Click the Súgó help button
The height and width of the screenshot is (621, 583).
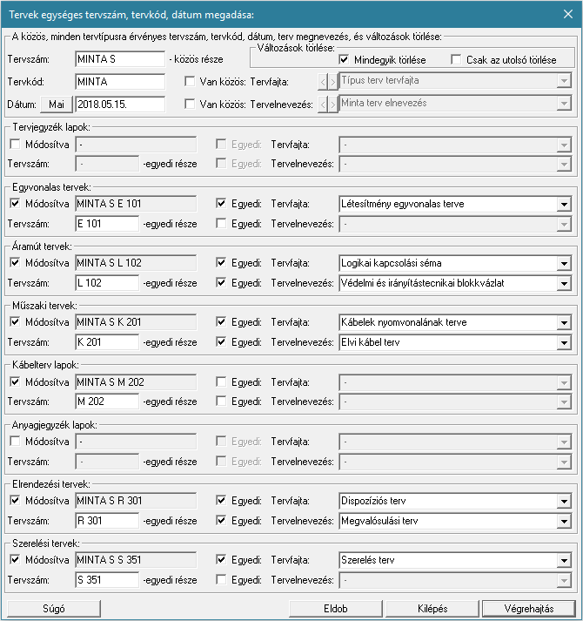[54, 609]
